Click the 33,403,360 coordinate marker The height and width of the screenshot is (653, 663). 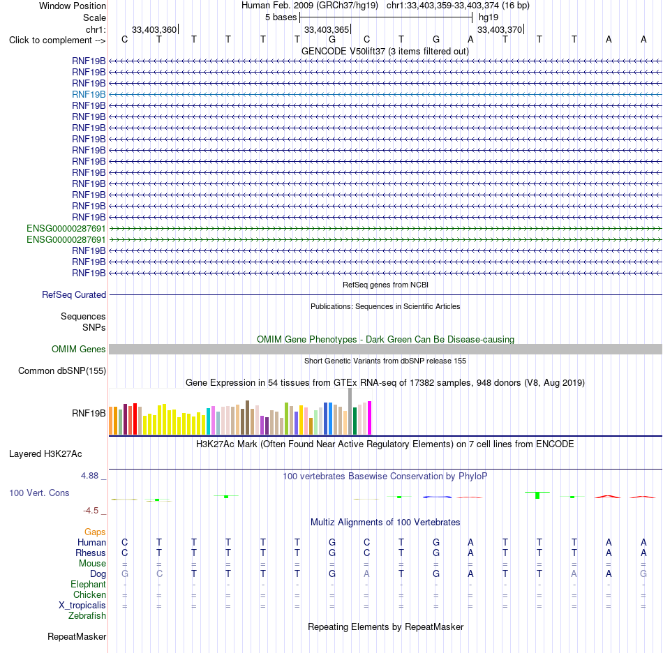point(154,29)
